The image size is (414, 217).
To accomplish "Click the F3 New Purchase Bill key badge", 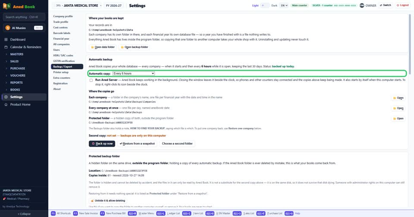I will [102, 213].
